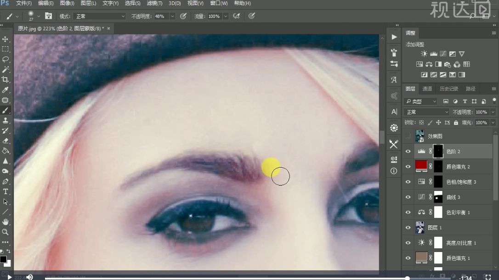Add a Levels adjustment from Adjustments panel
499x280 pixels.
[x=433, y=54]
